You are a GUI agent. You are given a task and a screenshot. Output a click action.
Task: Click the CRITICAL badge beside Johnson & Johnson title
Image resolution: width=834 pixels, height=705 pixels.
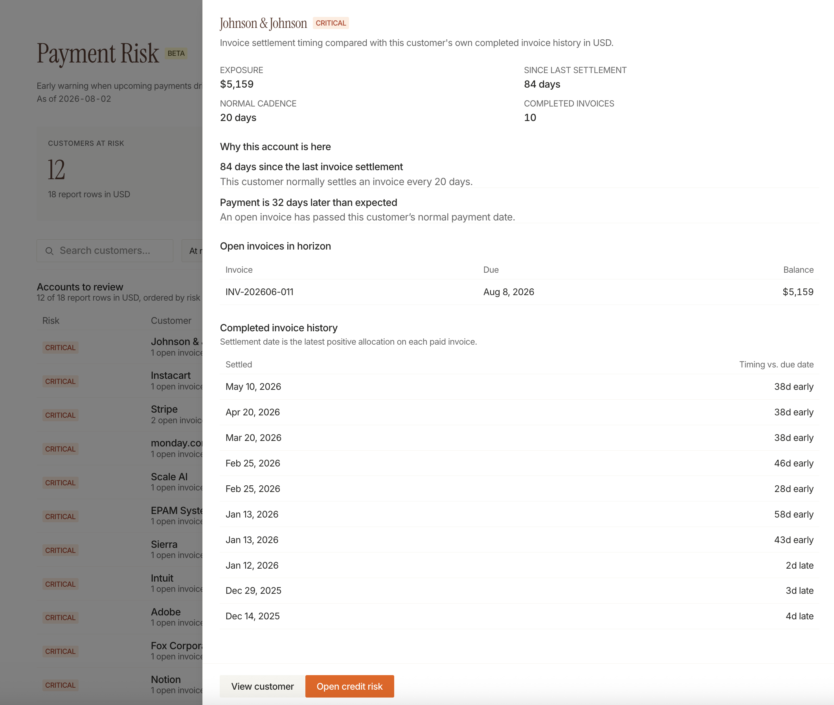[x=331, y=23]
